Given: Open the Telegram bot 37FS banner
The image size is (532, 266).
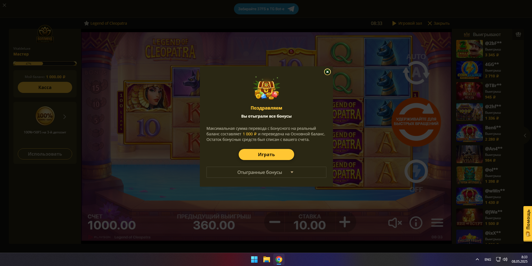Looking at the screenshot, I should pyautogui.click(x=266, y=9).
